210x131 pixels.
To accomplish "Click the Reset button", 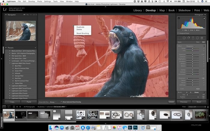I will coord(199,102).
